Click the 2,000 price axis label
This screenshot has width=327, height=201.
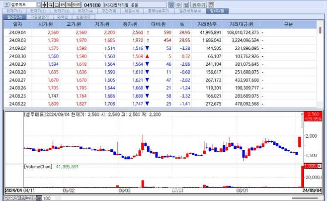312,136
